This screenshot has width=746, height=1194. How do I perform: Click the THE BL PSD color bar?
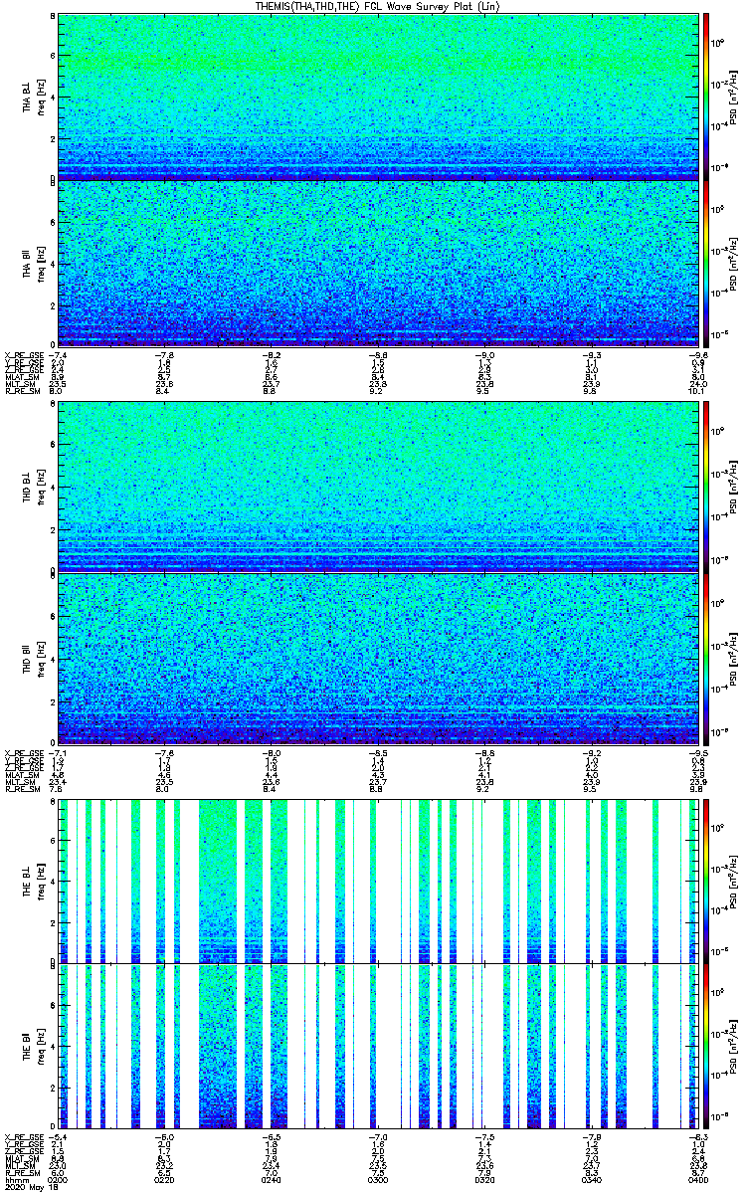tap(707, 880)
